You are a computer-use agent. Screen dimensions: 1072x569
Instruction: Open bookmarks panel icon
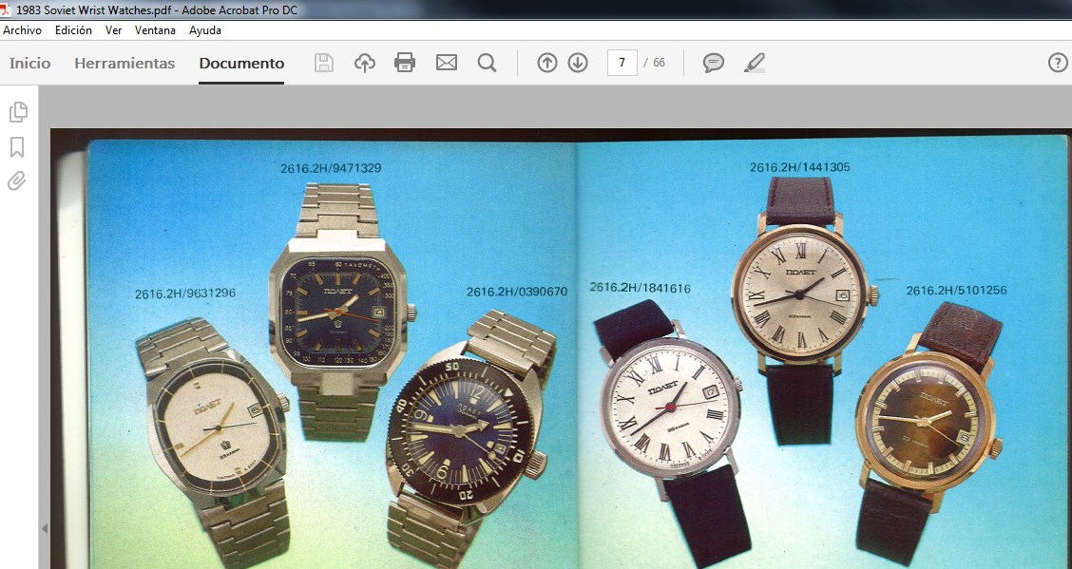tap(17, 147)
